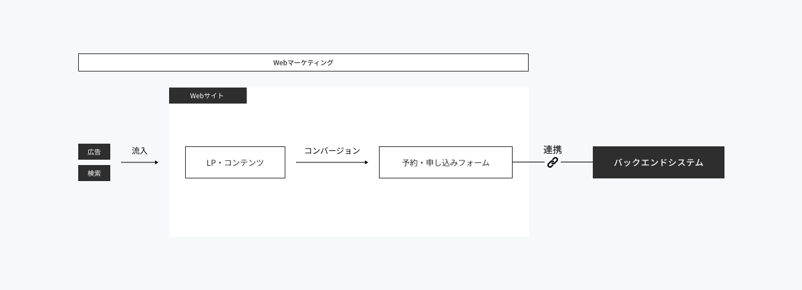This screenshot has width=802, height=290.
Task: Click the LP・コンテンツ box
Action: click(x=235, y=162)
